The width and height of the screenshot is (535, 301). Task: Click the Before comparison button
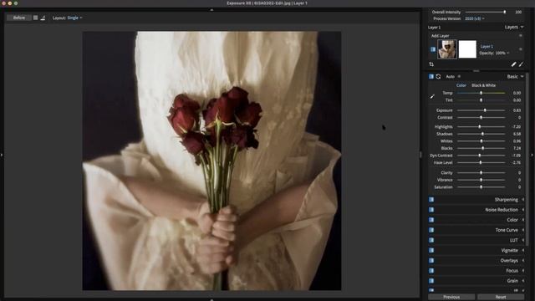[18, 18]
